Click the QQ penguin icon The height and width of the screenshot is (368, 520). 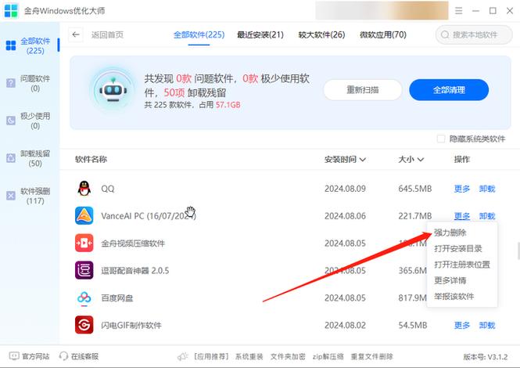pos(84,189)
